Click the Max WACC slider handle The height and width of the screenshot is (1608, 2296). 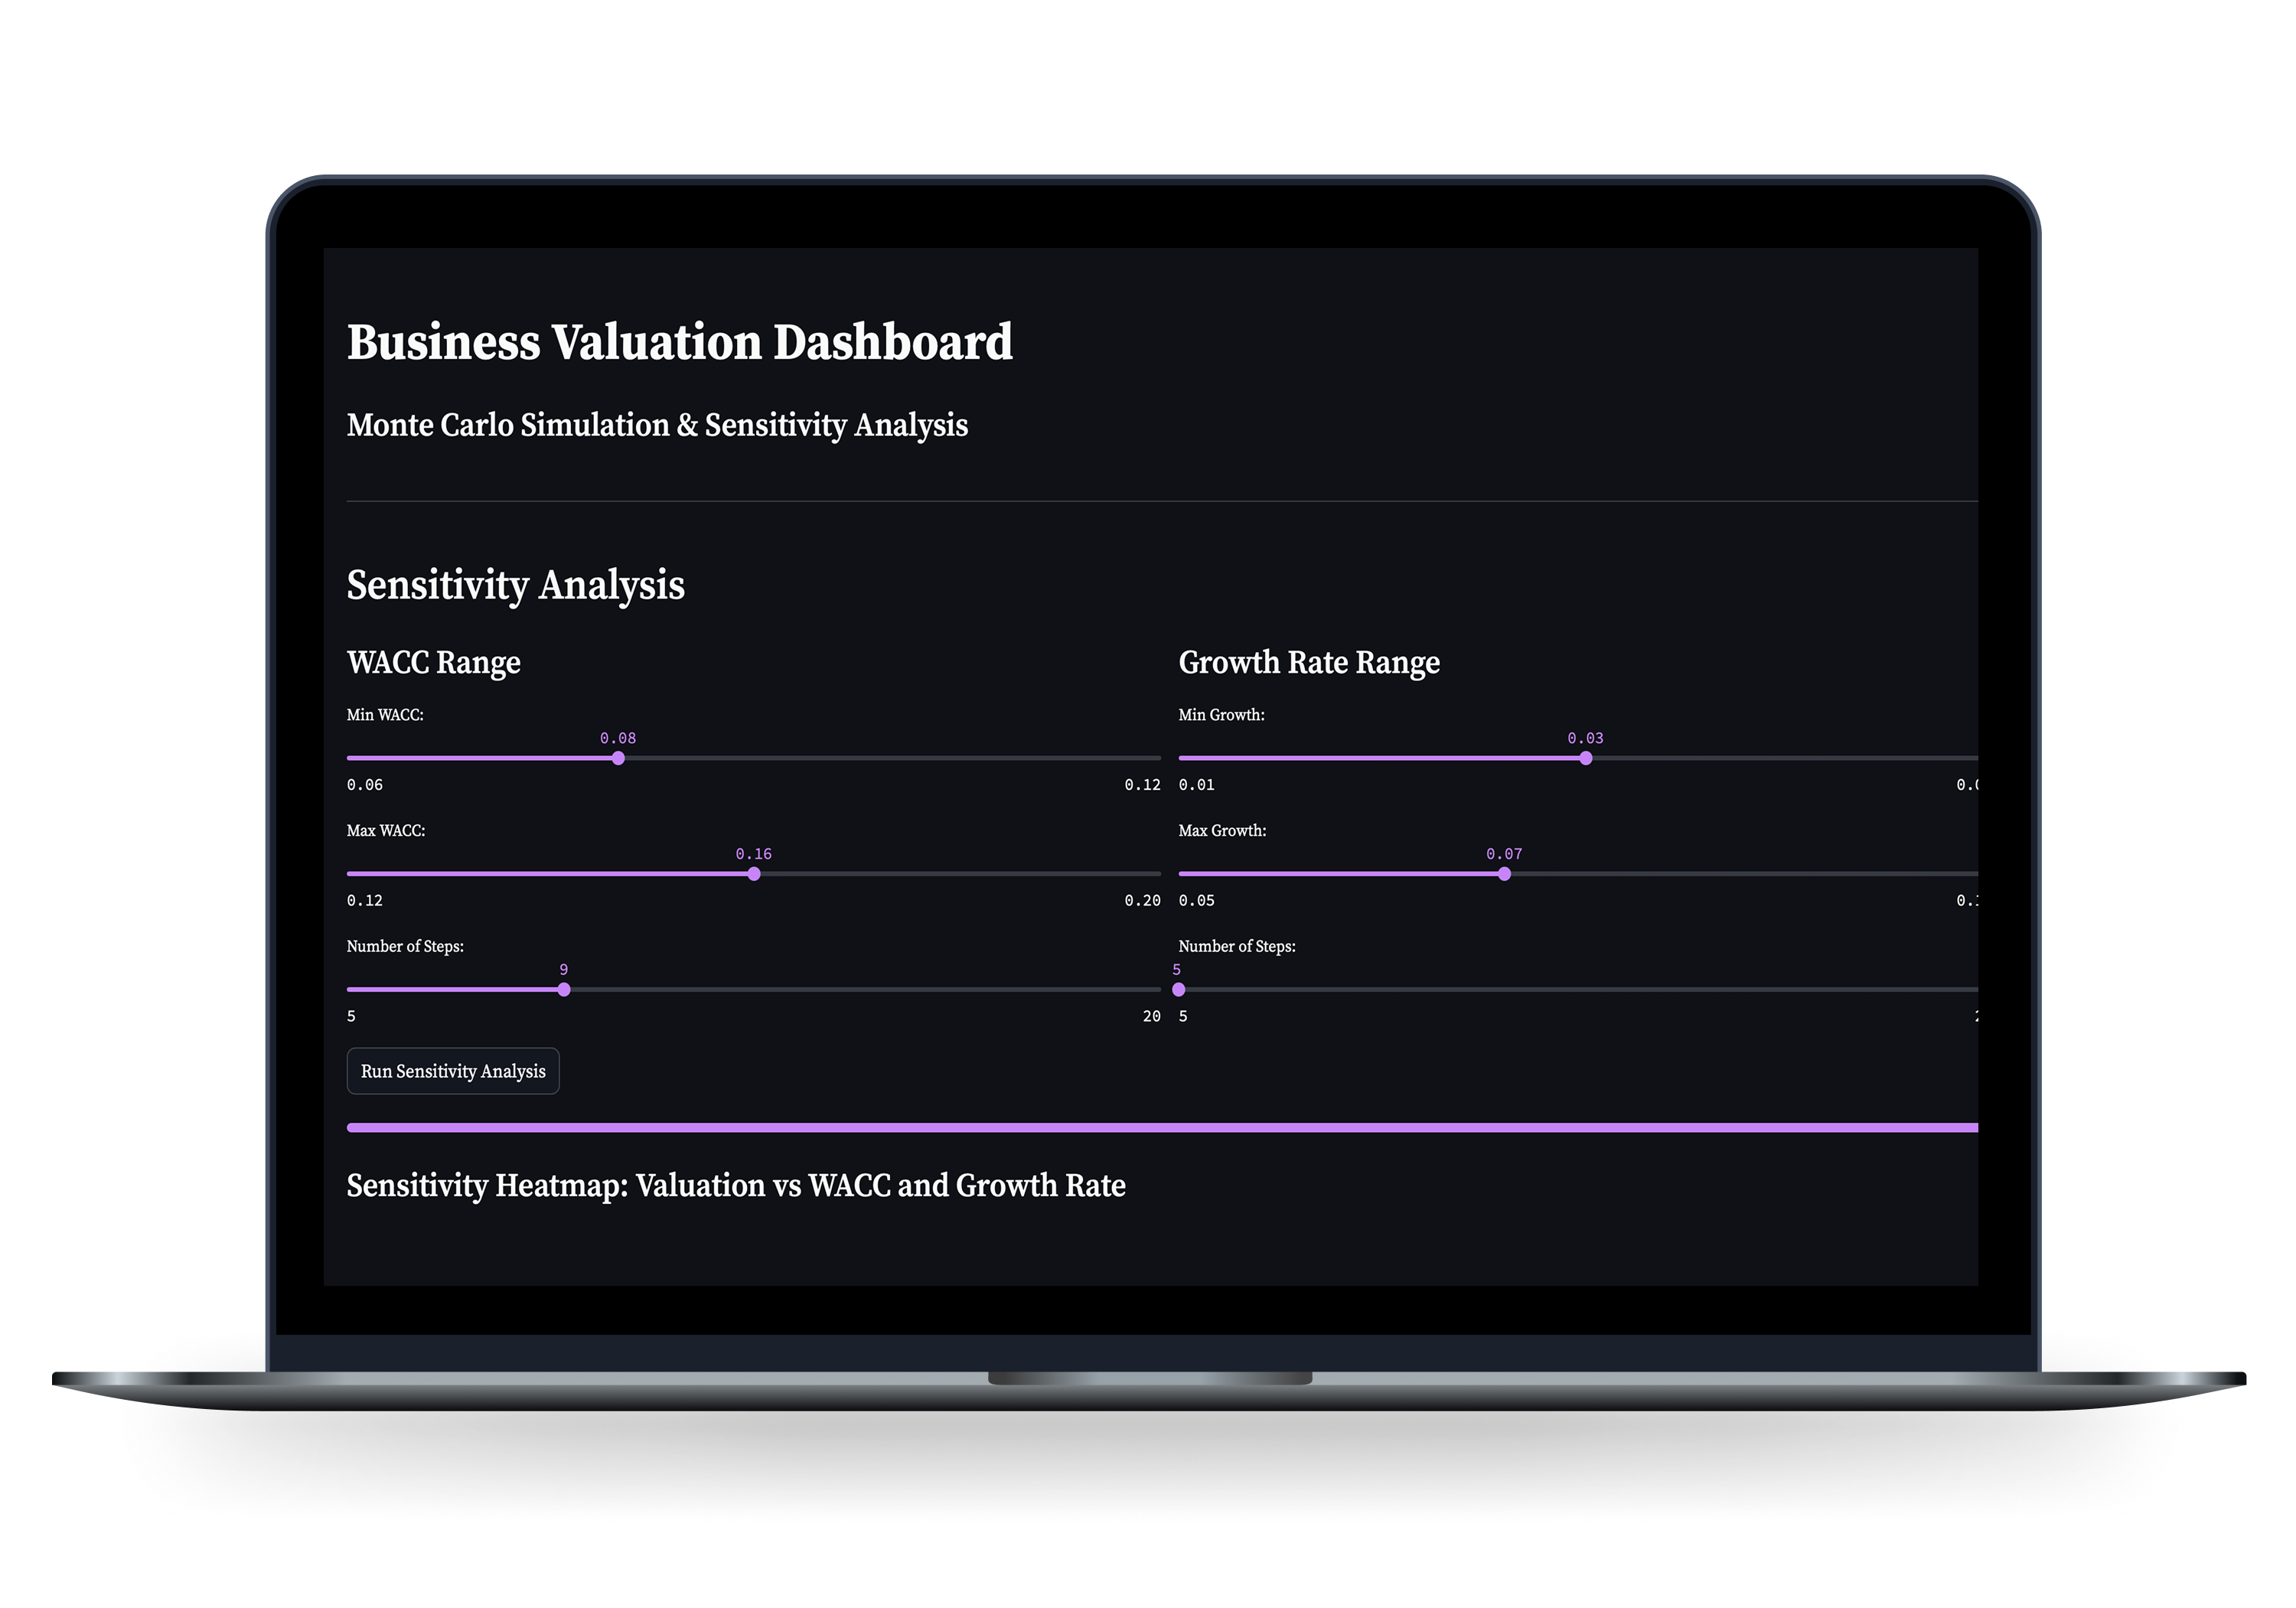pyautogui.click(x=754, y=874)
